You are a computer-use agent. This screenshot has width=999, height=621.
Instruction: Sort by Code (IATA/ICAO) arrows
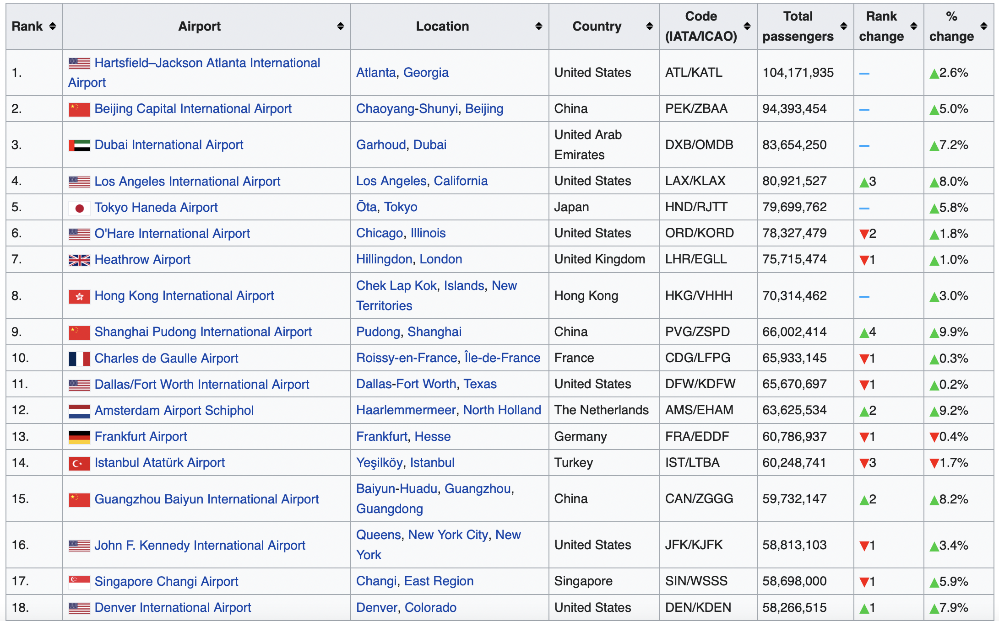click(x=747, y=27)
